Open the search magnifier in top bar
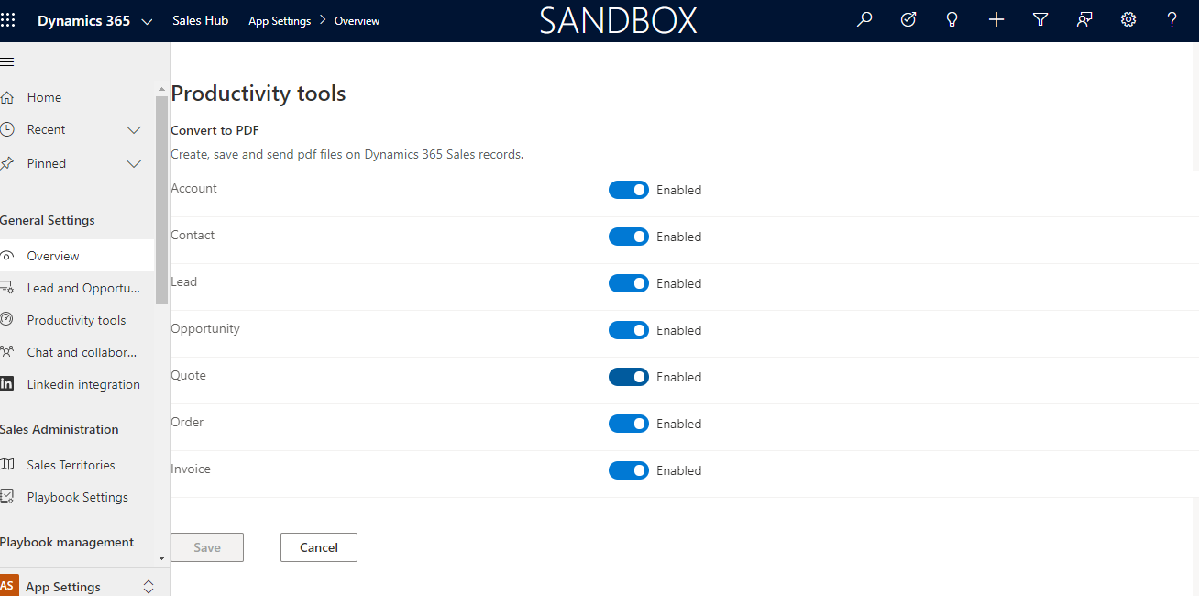The height and width of the screenshot is (596, 1199). (x=864, y=19)
